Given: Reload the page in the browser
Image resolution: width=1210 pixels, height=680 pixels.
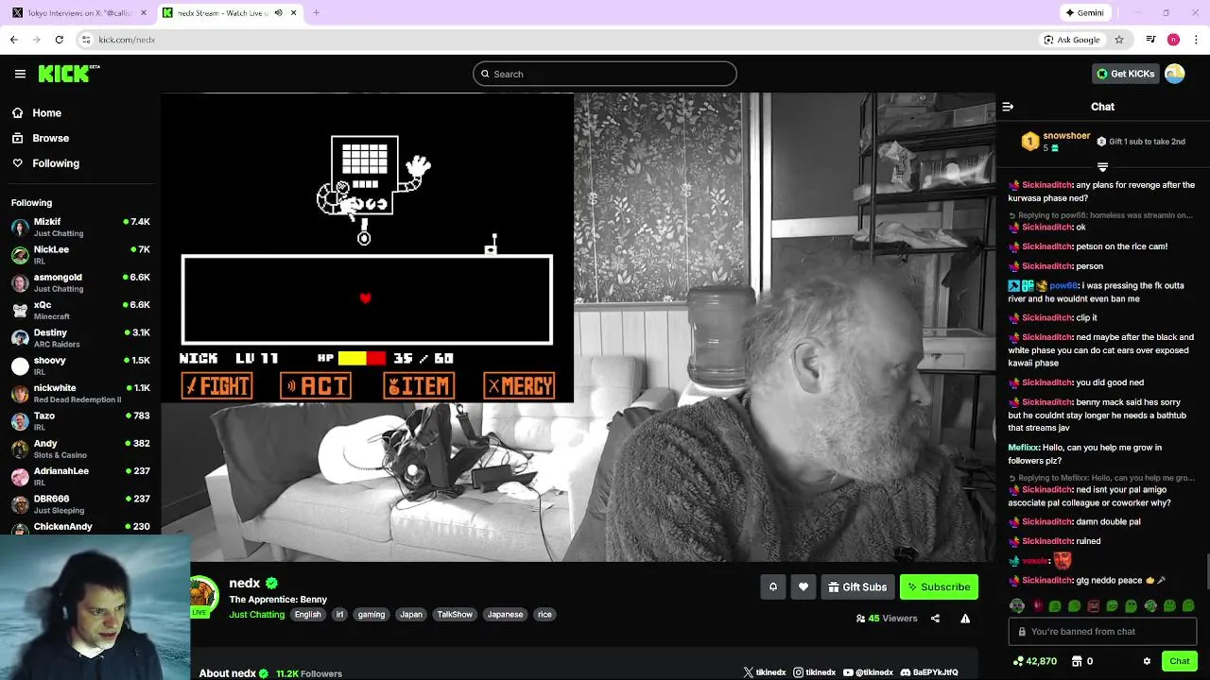Looking at the screenshot, I should click(x=59, y=40).
